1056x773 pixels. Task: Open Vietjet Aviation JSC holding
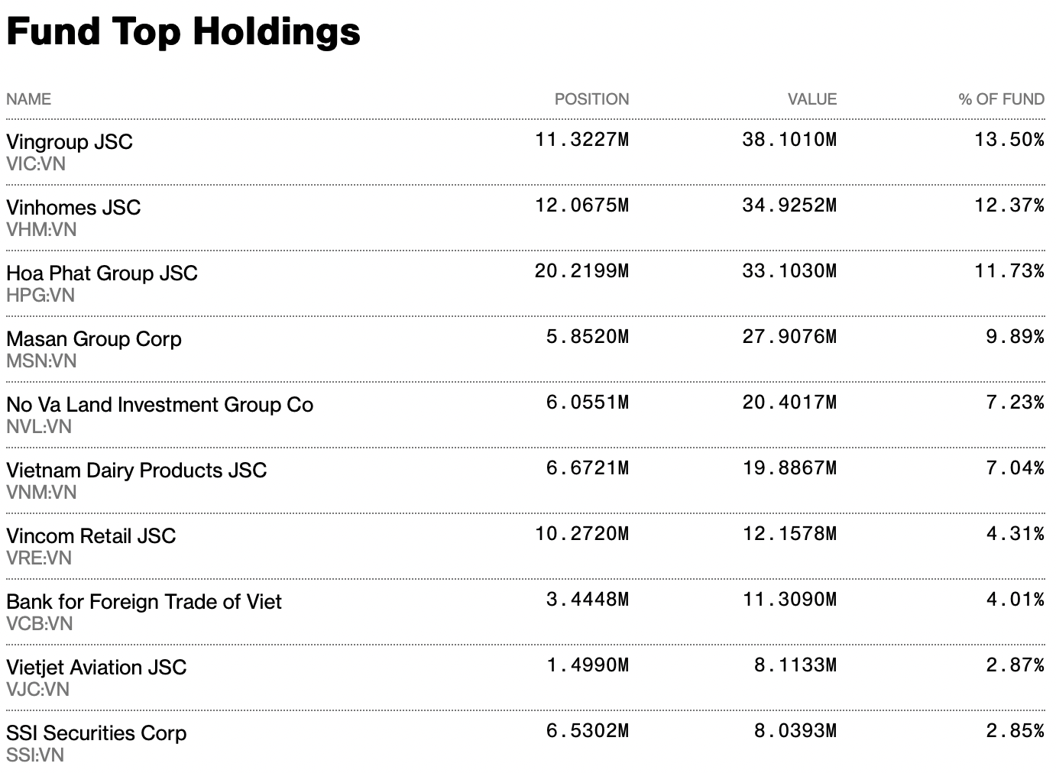[96, 668]
